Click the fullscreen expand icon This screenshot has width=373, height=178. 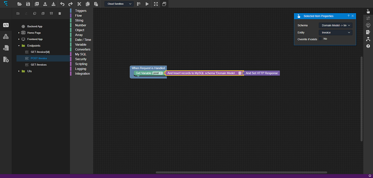(x=156, y=4)
